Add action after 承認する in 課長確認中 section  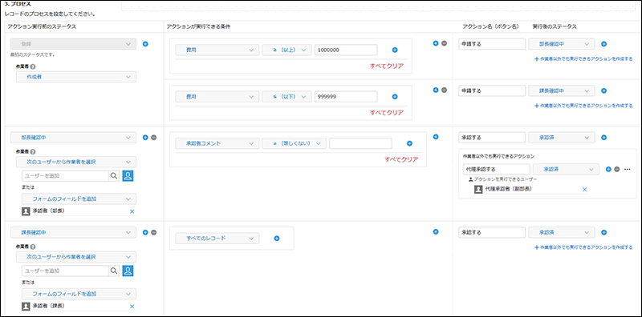(x=603, y=232)
